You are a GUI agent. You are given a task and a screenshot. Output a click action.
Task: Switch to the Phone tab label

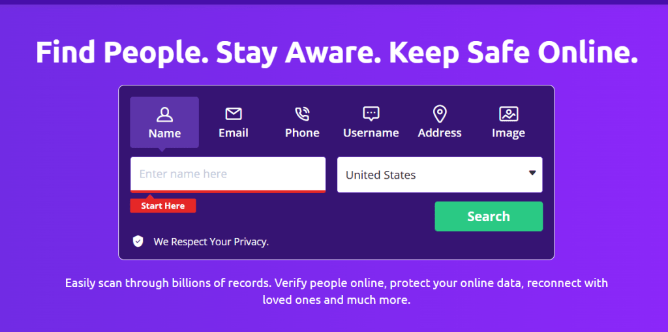(302, 133)
